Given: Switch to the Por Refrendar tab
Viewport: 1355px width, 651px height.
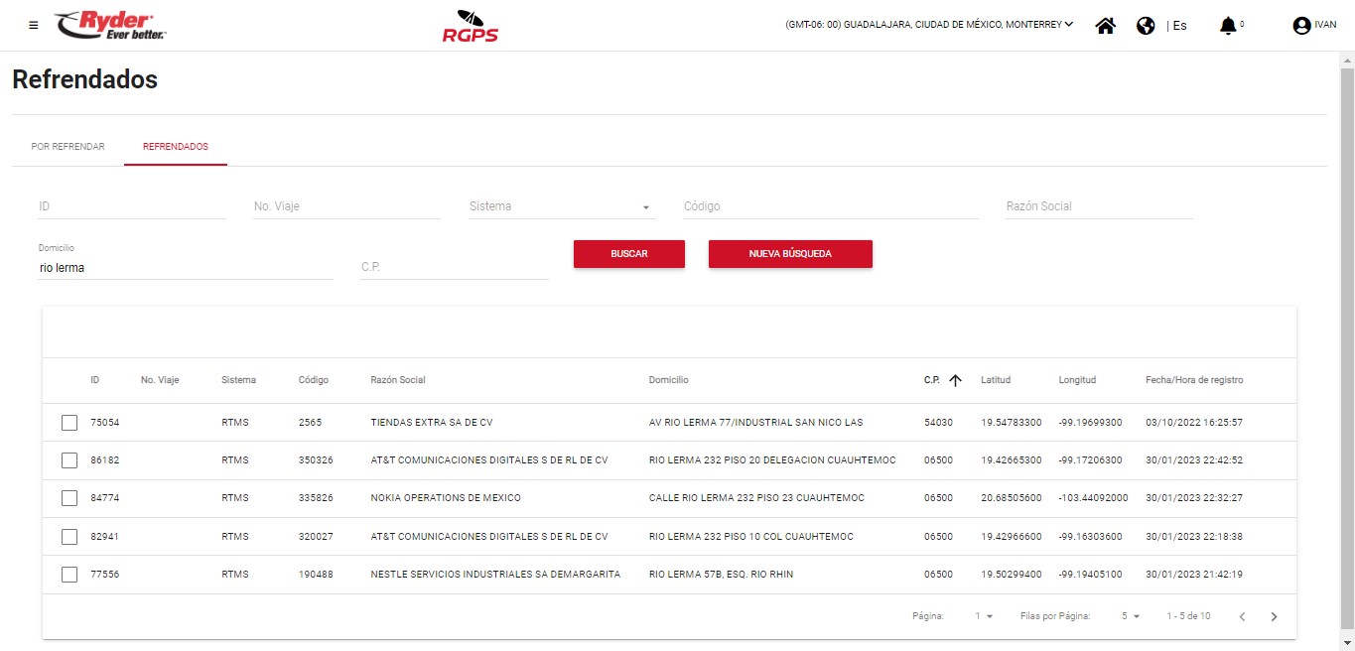Looking at the screenshot, I should pyautogui.click(x=68, y=147).
